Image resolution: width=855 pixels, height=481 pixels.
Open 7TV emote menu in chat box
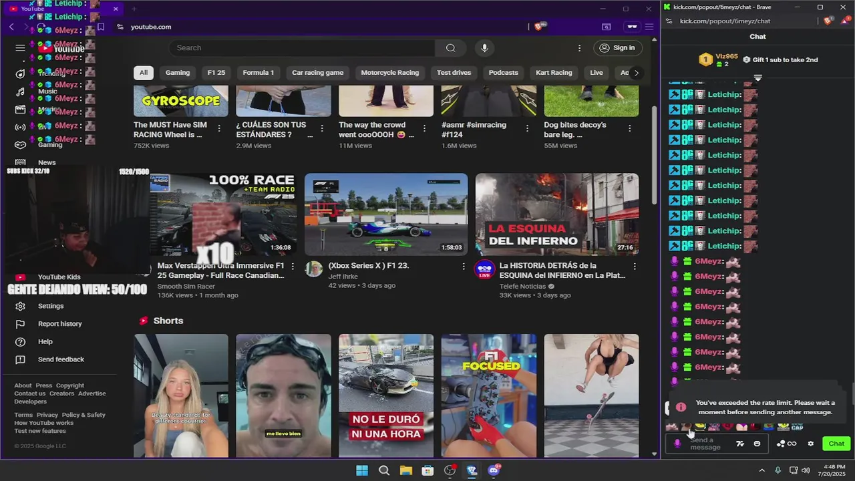(x=739, y=444)
